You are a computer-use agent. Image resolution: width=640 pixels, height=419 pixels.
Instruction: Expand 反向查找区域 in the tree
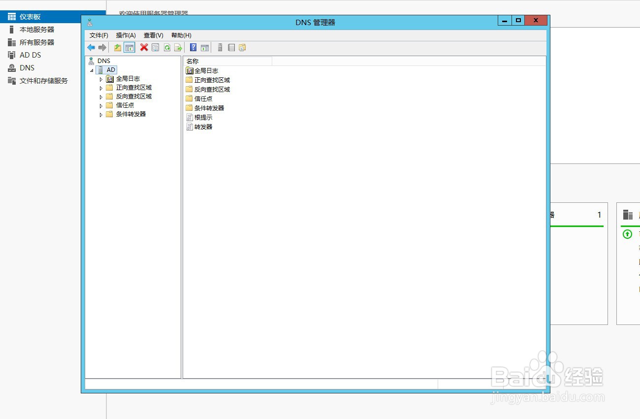pos(101,97)
